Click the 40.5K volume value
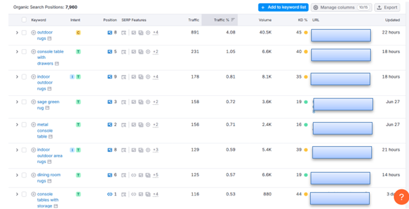Screen dimensions: 409x209 [265, 32]
